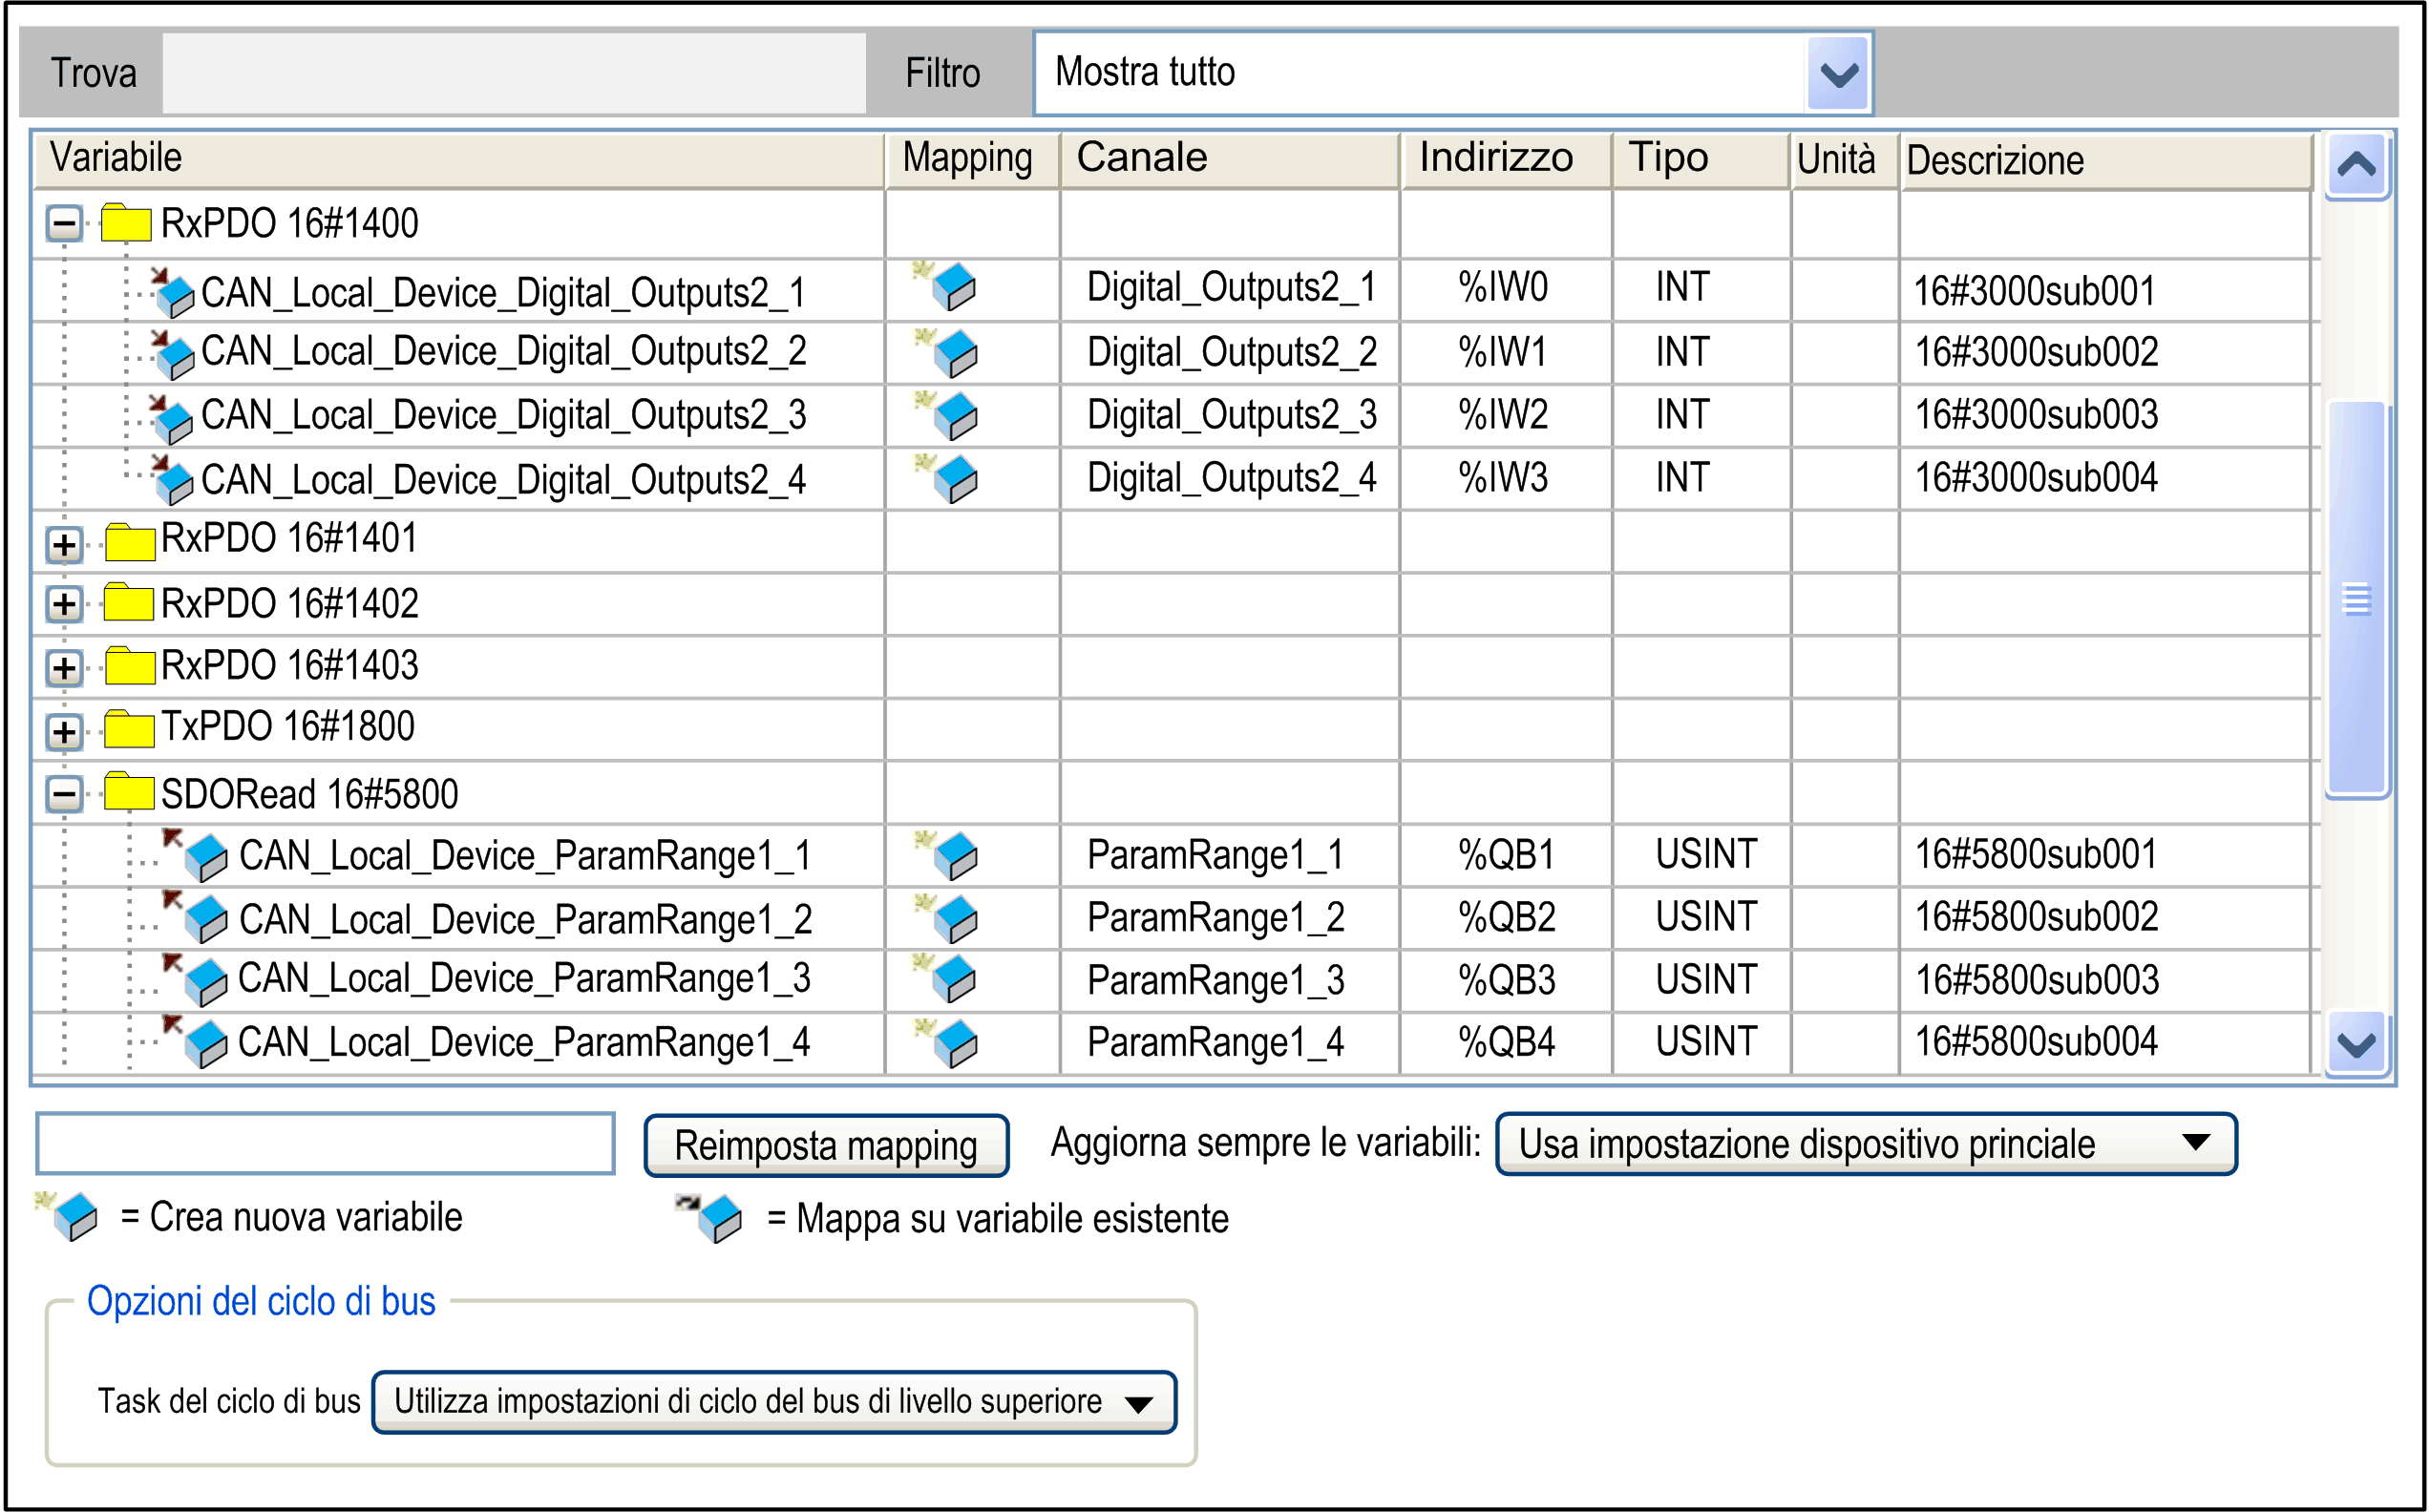Screen dimensions: 2430x1512
Task: Collapse the RxPDO 16#1400 node
Action: point(65,224)
